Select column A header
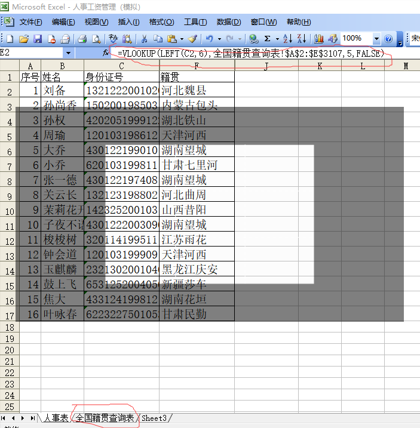Screen dimensions: 420x428 (x=30, y=66)
